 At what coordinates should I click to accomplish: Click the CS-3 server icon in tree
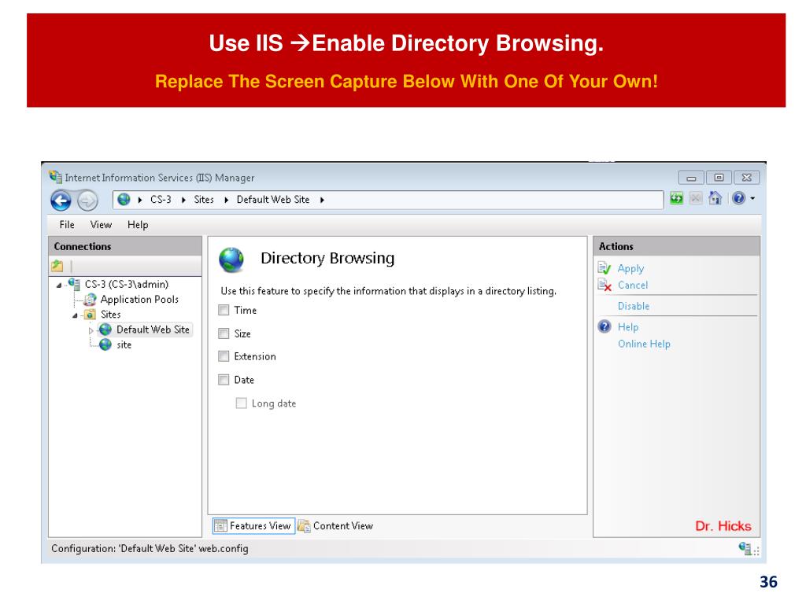74,283
